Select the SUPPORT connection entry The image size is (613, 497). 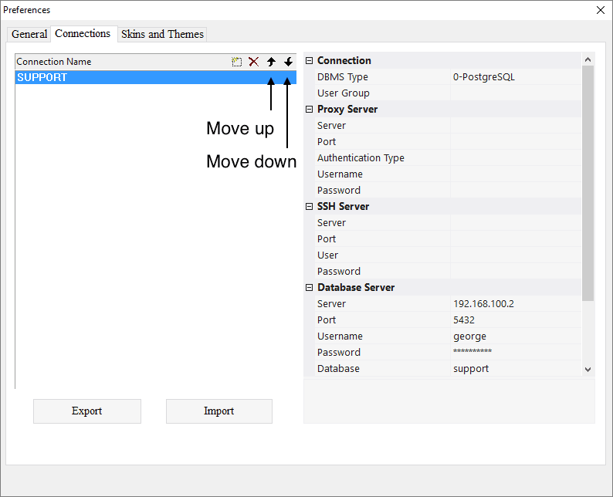click(116, 77)
